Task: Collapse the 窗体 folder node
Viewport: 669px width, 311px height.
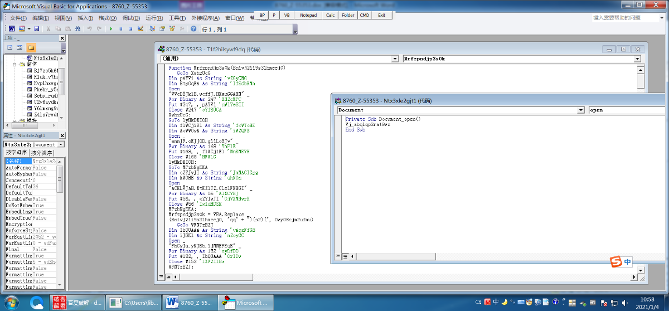Action: coord(16,64)
